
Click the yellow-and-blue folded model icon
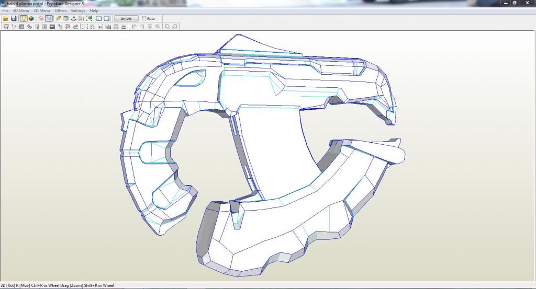pos(41,18)
